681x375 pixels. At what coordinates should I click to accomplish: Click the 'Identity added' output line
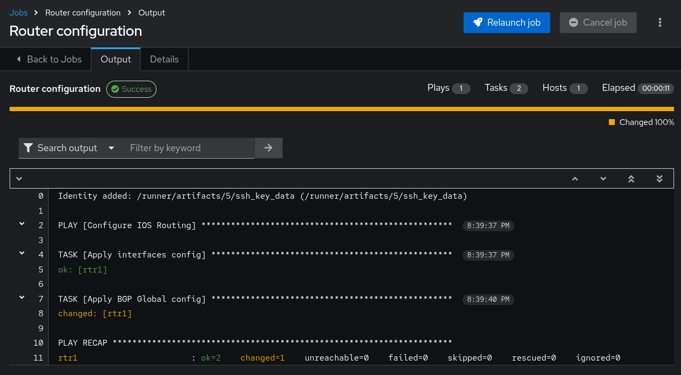263,196
